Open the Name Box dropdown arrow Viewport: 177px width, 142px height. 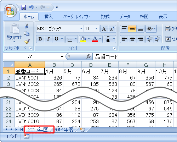click(62, 57)
